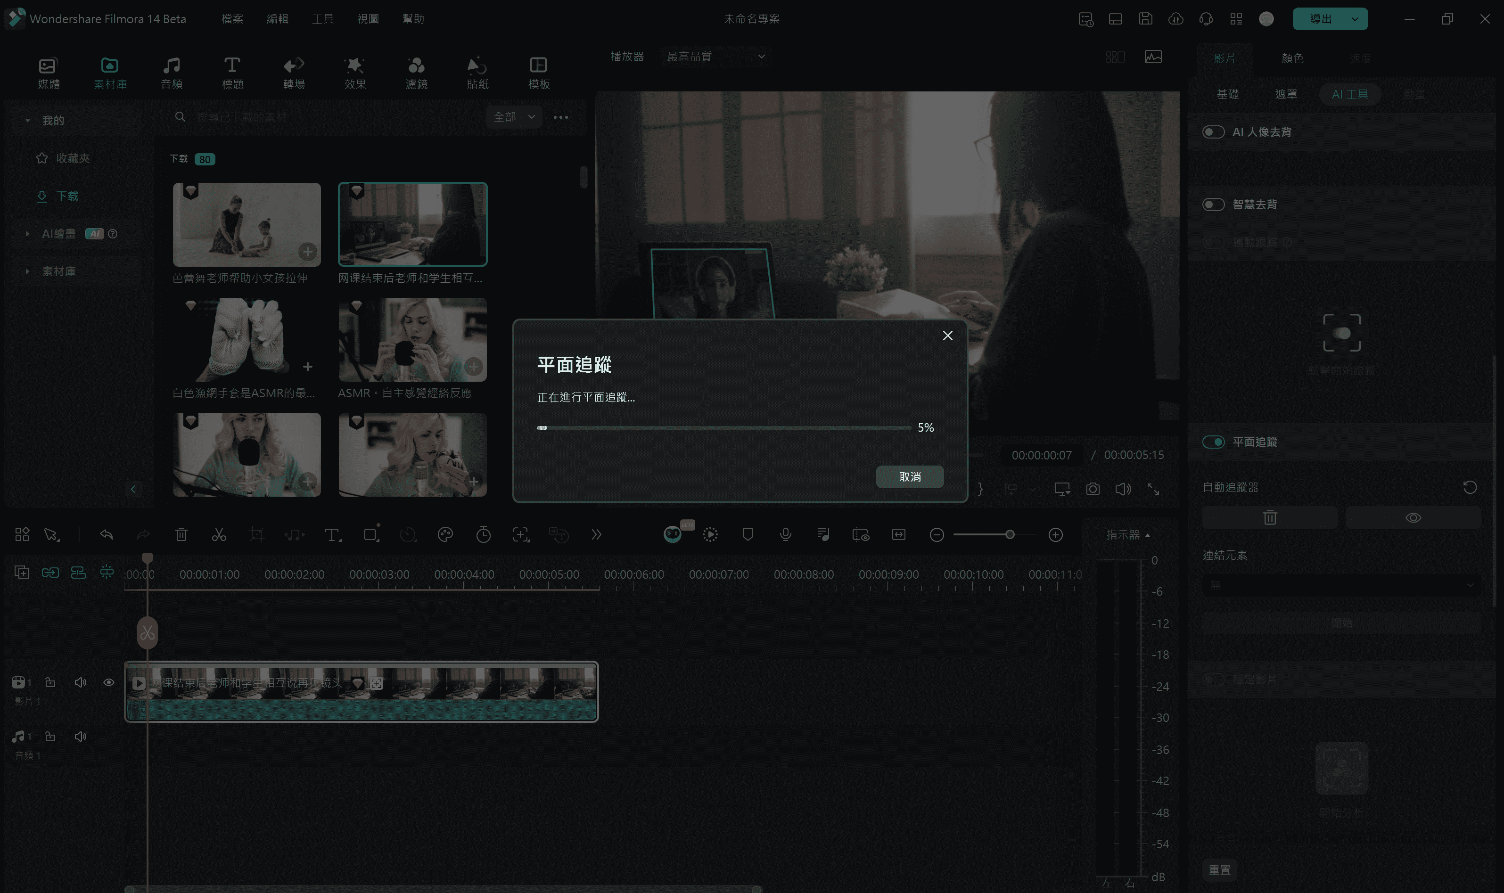Open the 素材庫 stock library panel
This screenshot has width=1504, height=893.
click(110, 74)
